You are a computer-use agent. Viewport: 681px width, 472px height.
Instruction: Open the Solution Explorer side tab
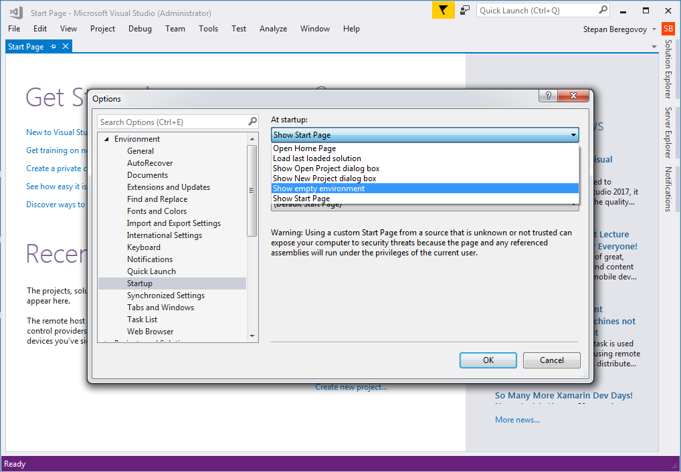tap(668, 69)
